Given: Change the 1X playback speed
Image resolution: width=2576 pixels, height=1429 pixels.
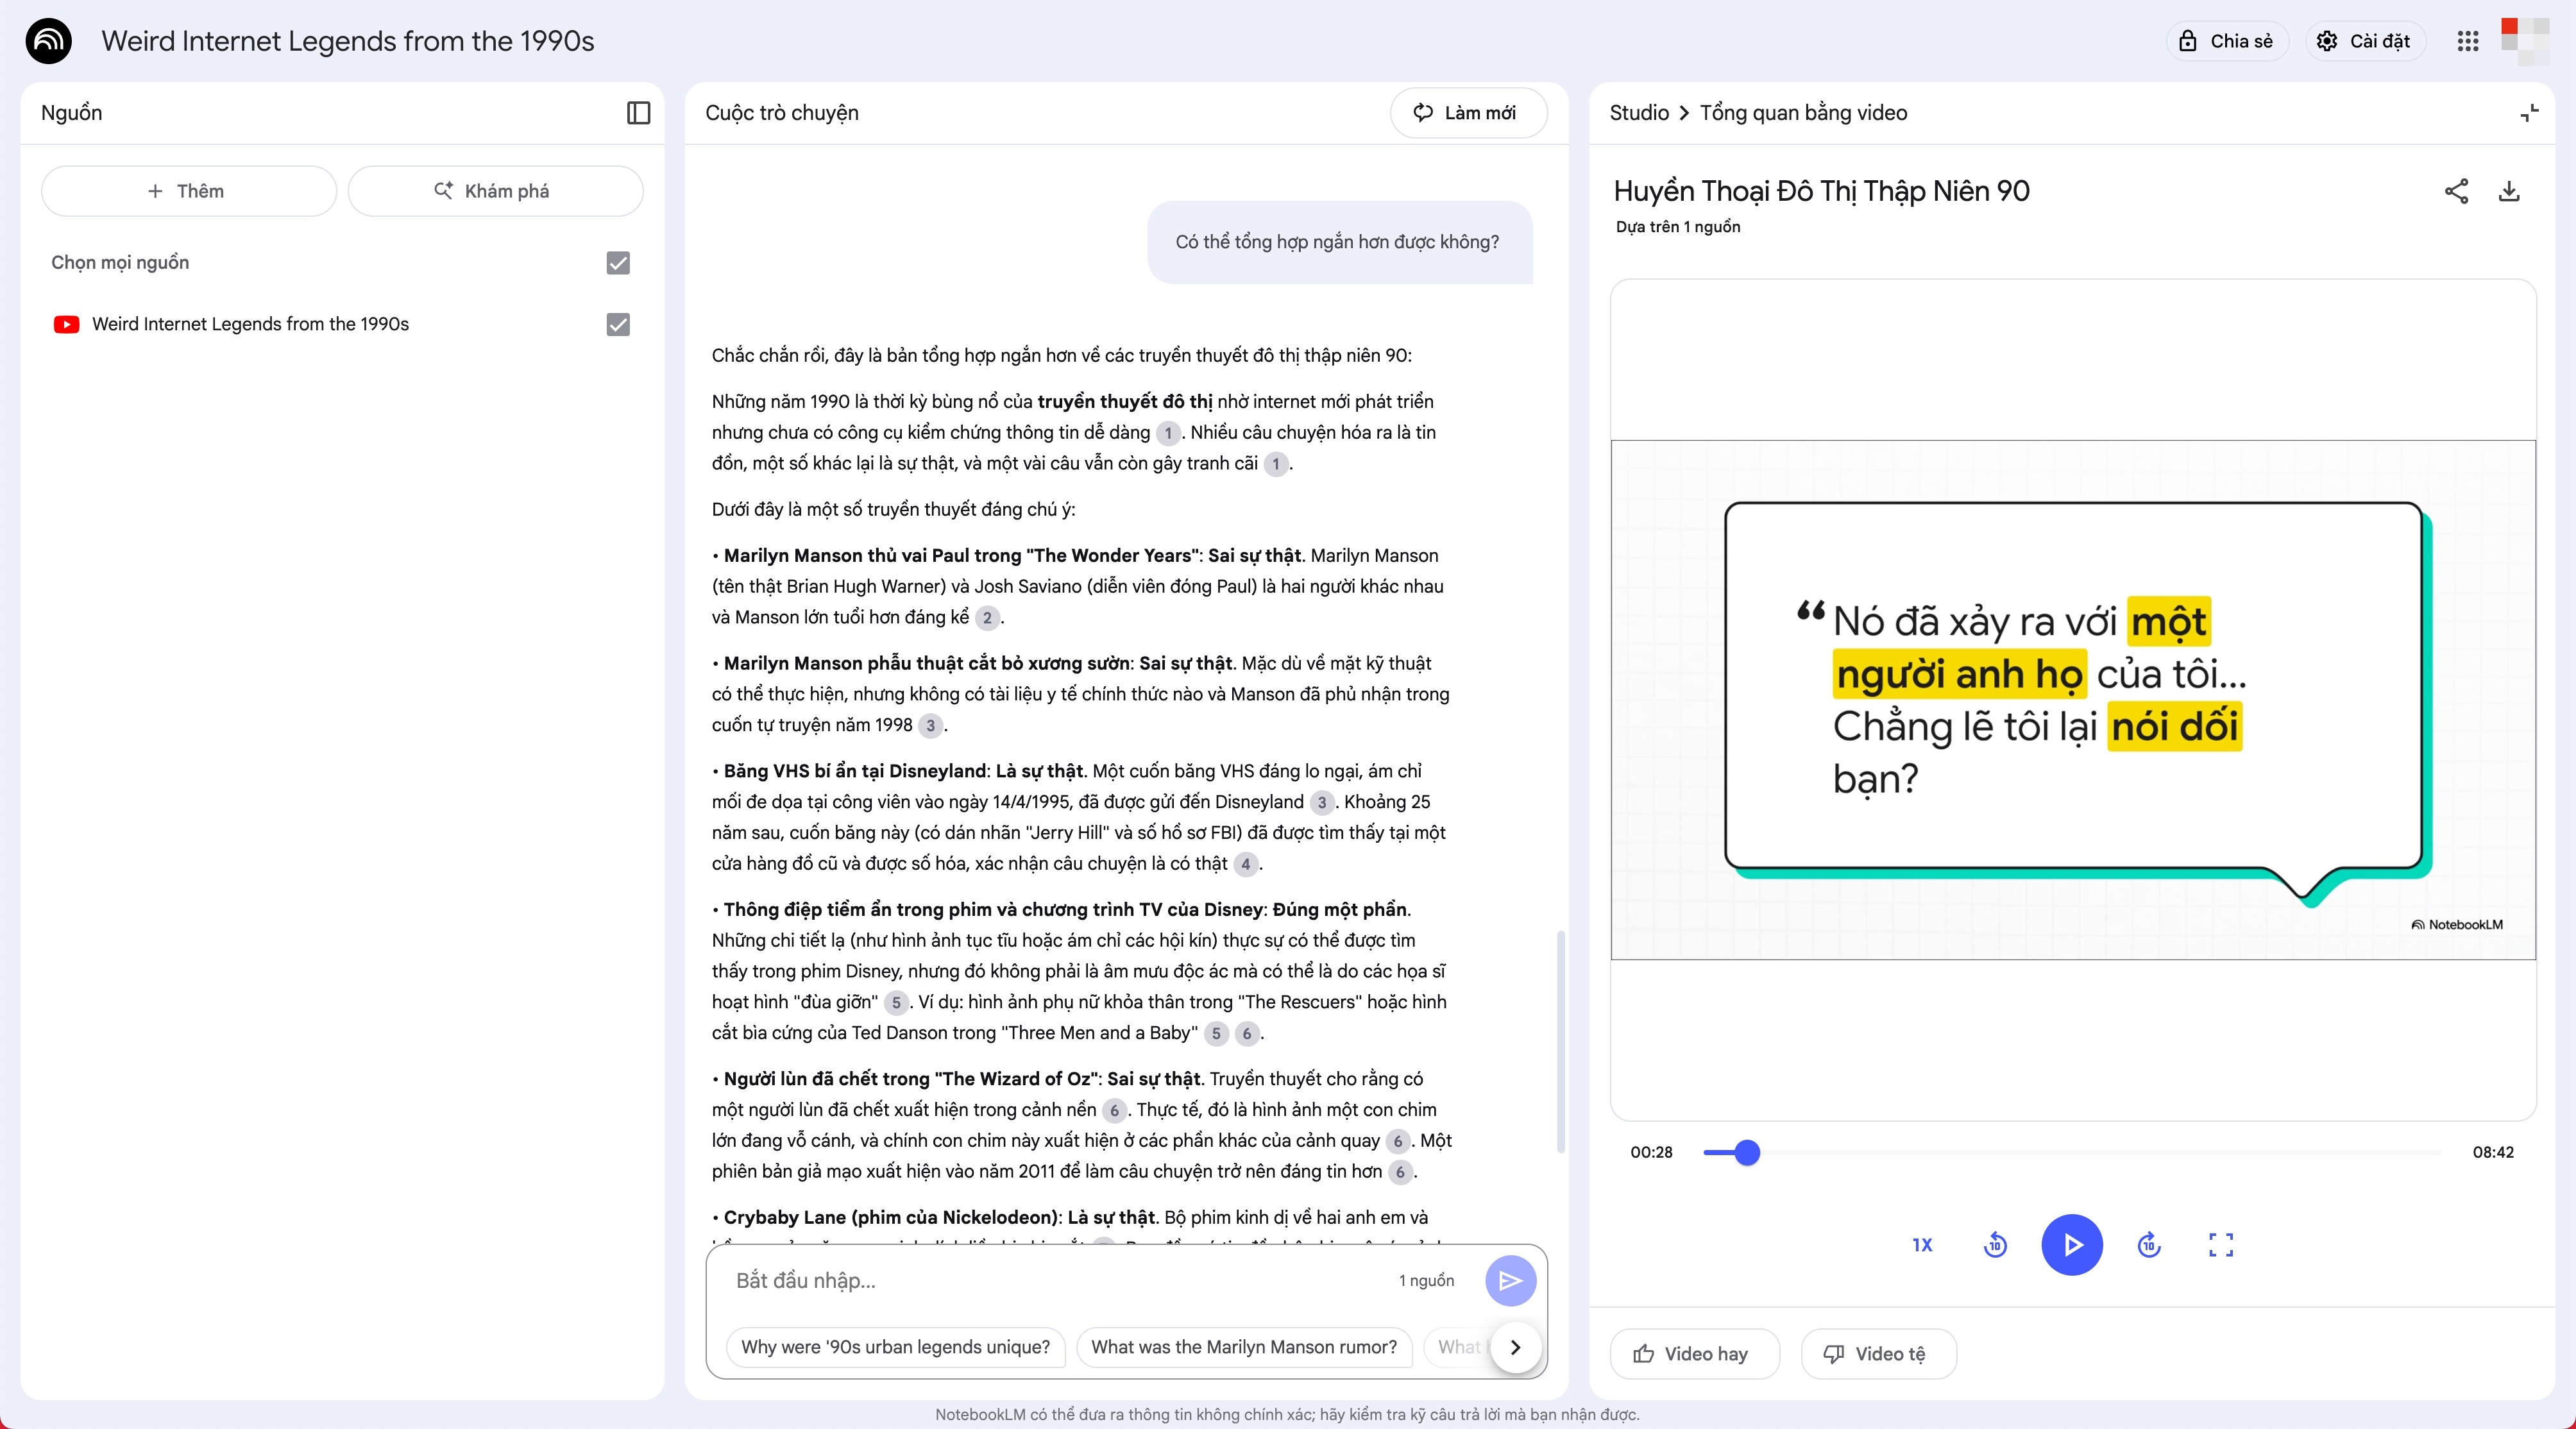Looking at the screenshot, I should [x=1922, y=1245].
